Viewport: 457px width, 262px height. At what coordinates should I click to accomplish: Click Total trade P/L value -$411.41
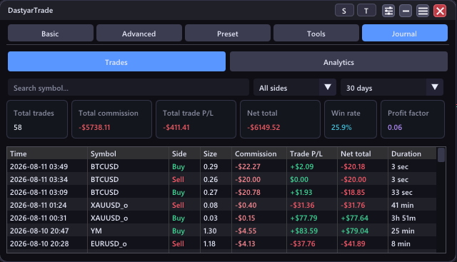[176, 127]
